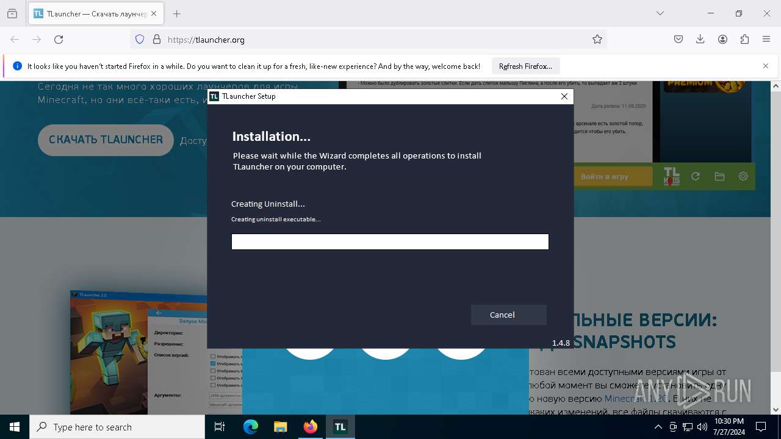Open a new browser tab

click(177, 13)
